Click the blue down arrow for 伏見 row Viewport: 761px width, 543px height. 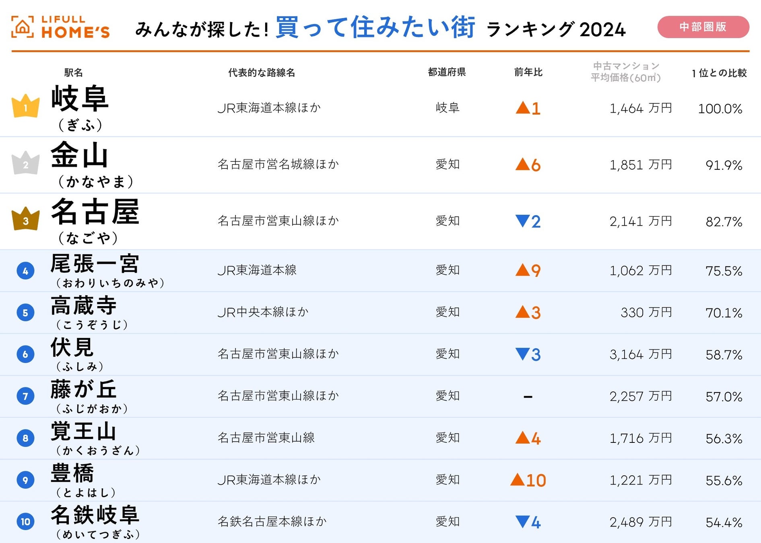point(522,354)
